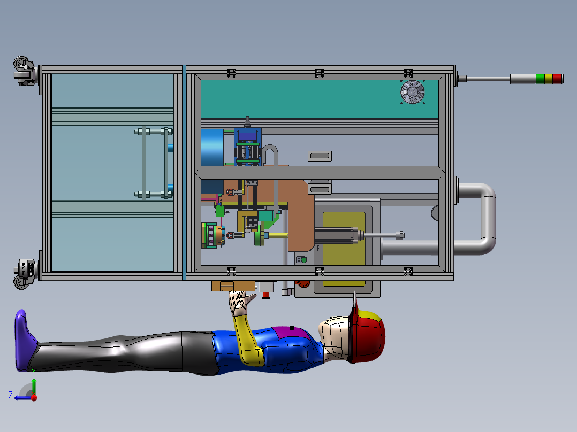Select the yellow segment of the signal tower light

[x=549, y=79]
